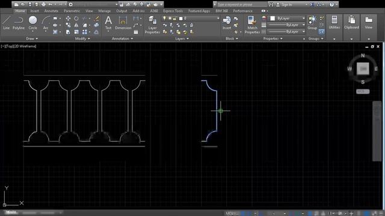Click the Hatch tool in Draw panel
385x216 pixels.
coord(55,32)
